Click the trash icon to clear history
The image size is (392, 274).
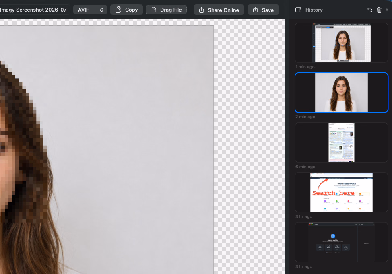point(379,10)
